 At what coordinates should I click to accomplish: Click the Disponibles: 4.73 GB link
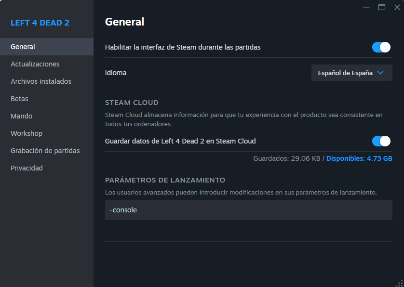pyautogui.click(x=359, y=158)
